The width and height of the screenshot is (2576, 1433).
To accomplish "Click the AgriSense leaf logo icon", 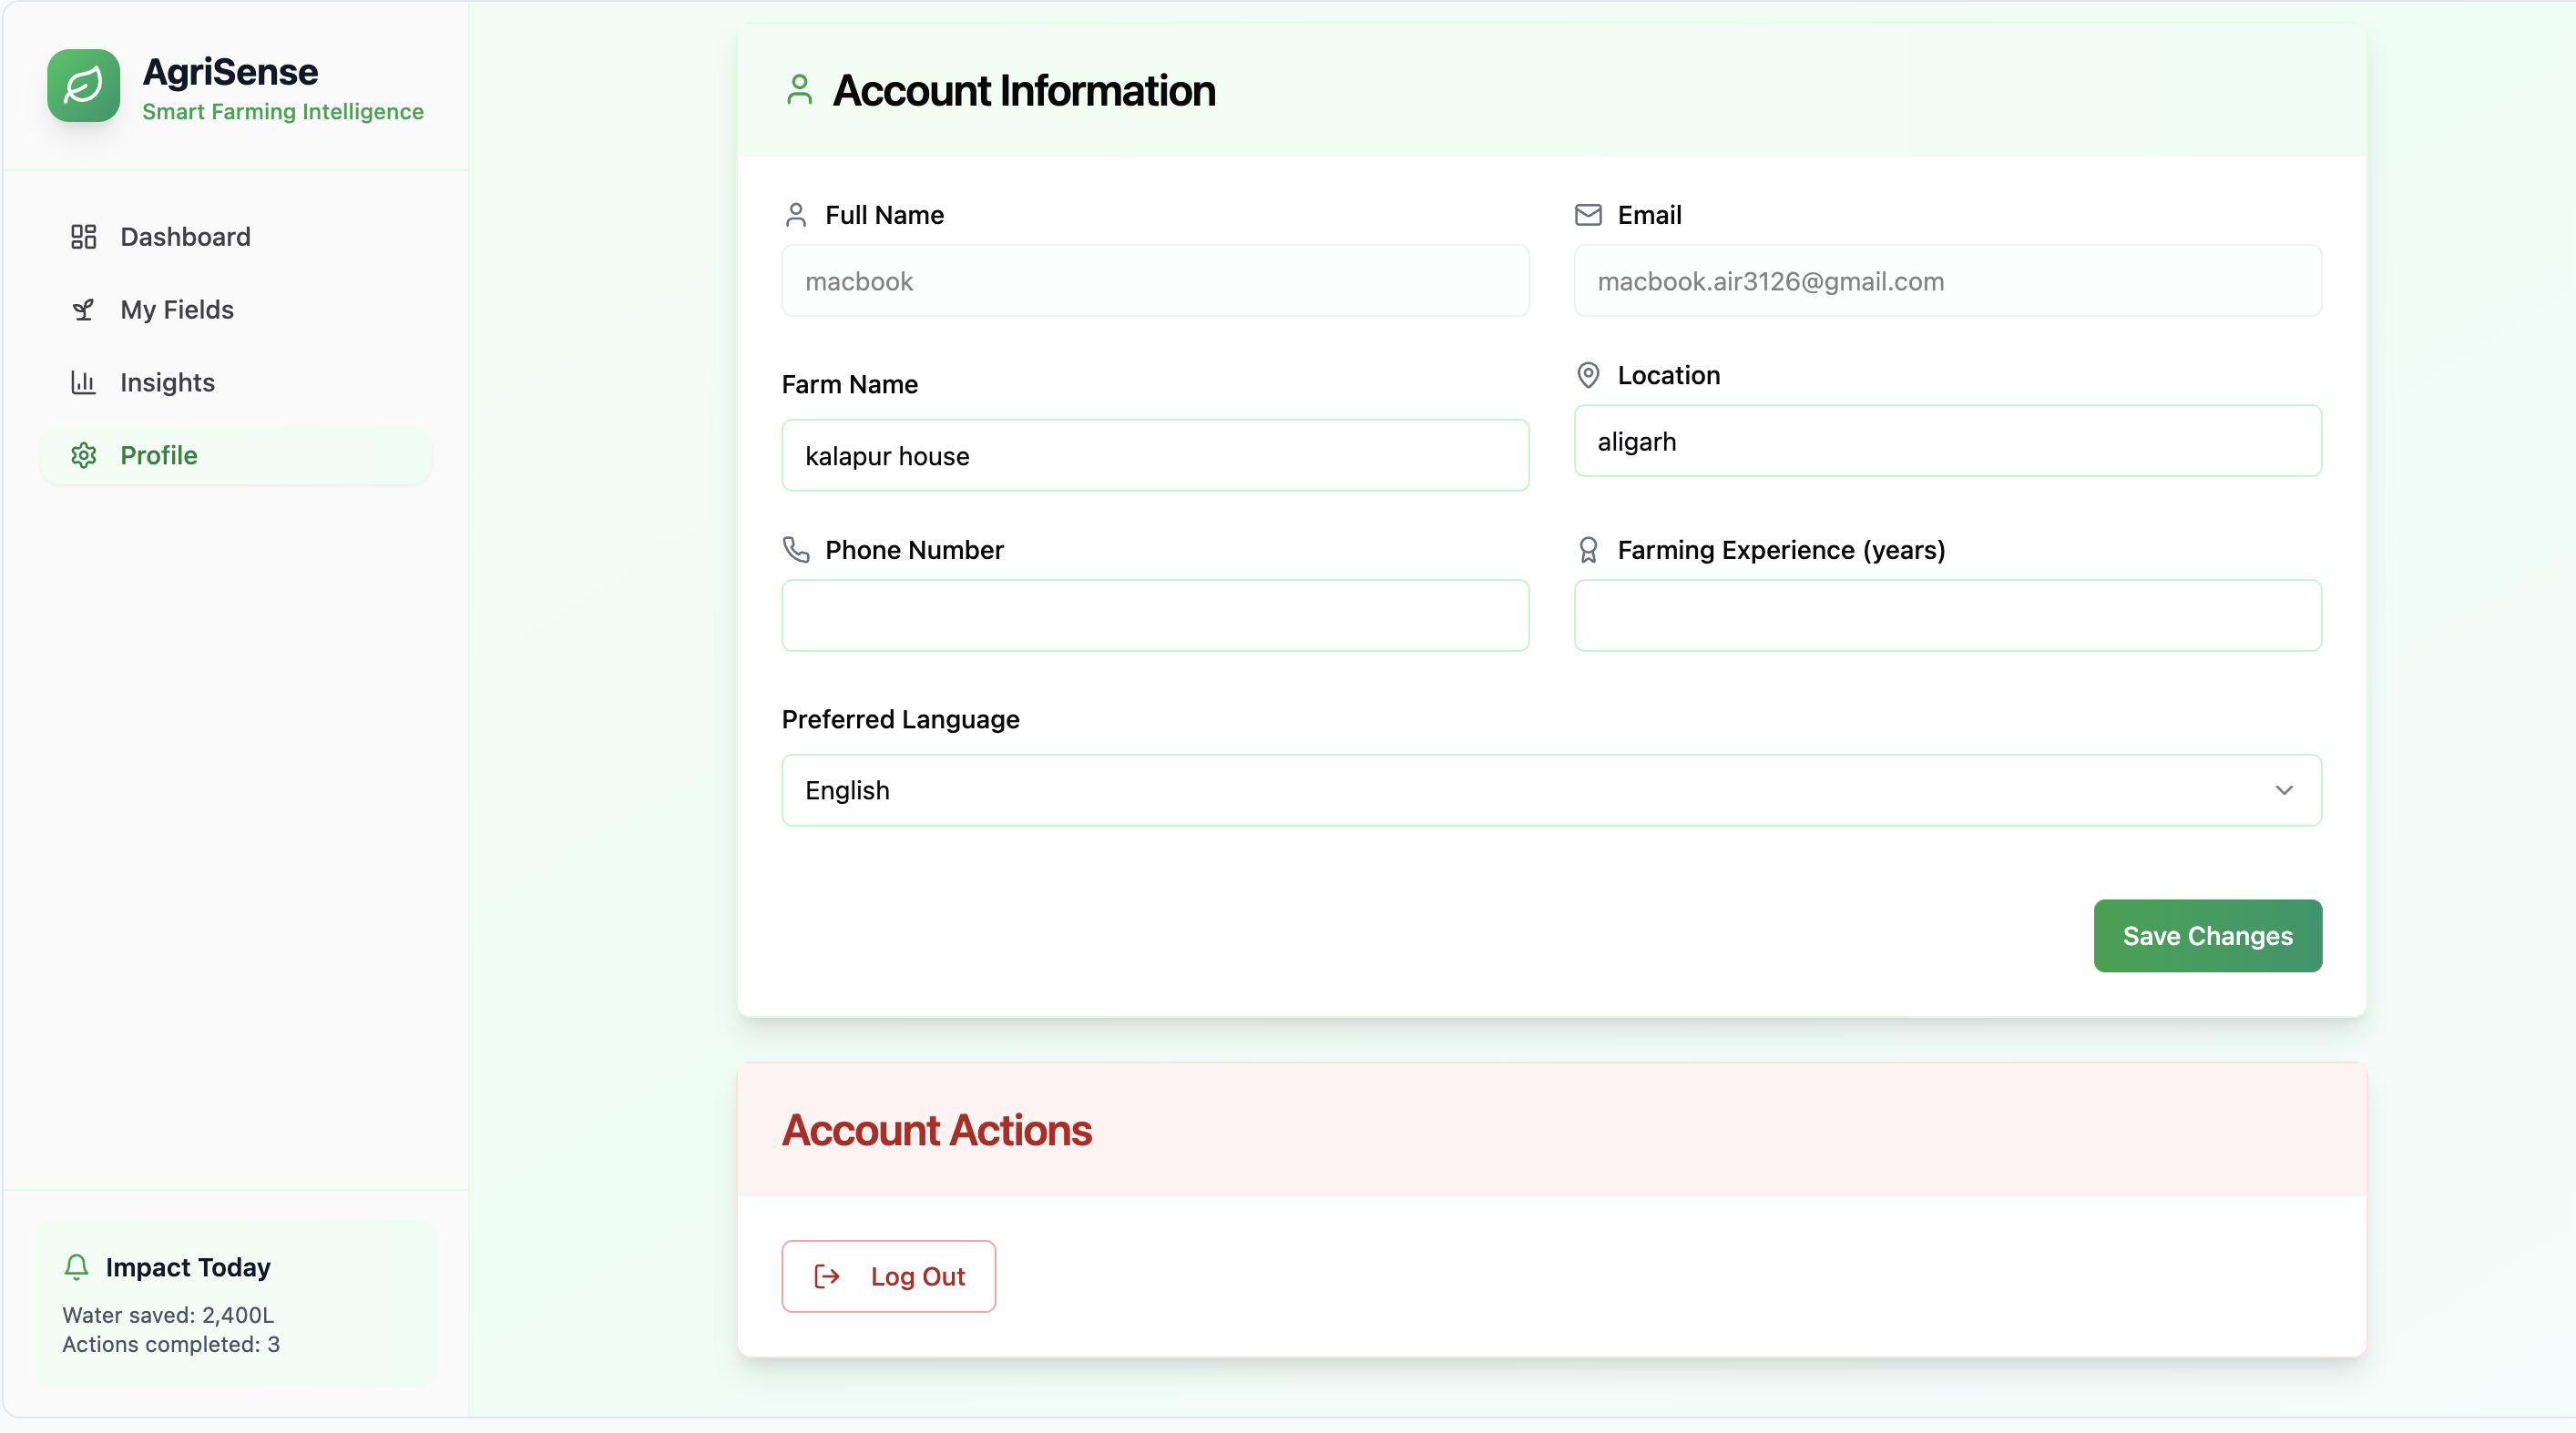I will pos(84,86).
